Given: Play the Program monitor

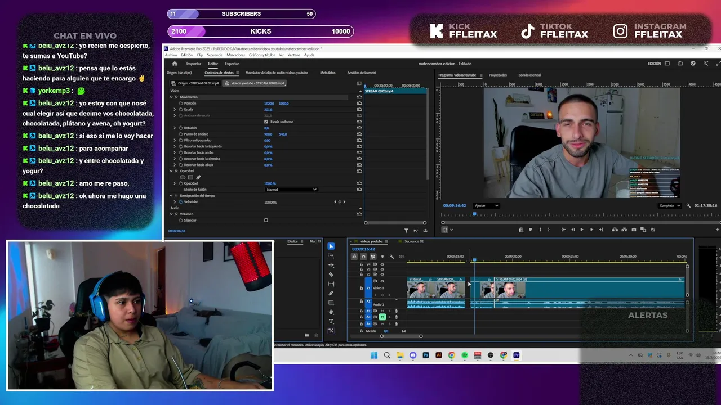Looking at the screenshot, I should 582,229.
